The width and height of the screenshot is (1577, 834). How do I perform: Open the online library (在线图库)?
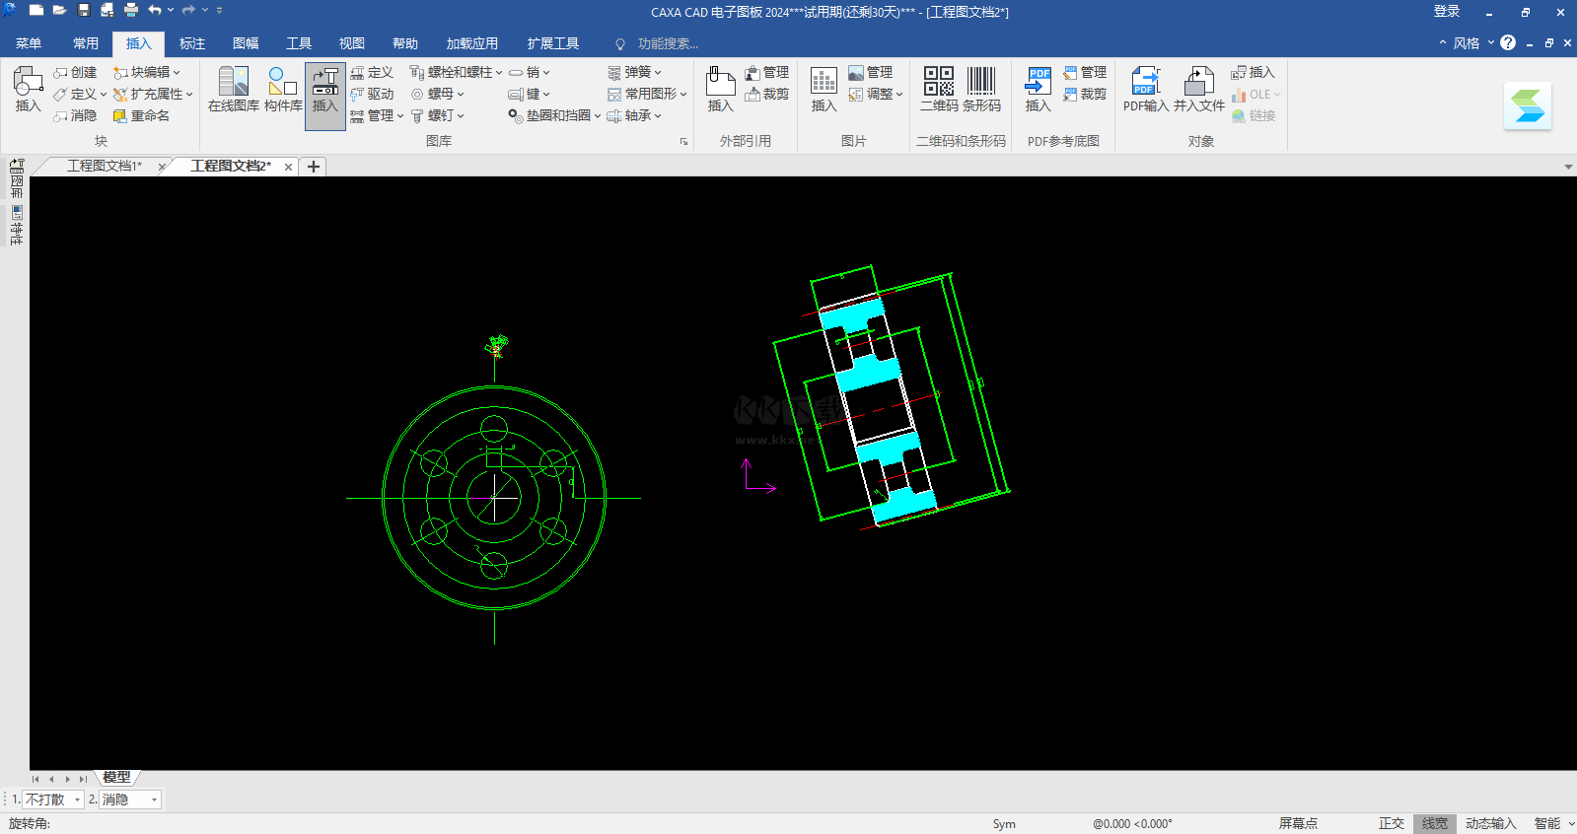click(234, 89)
